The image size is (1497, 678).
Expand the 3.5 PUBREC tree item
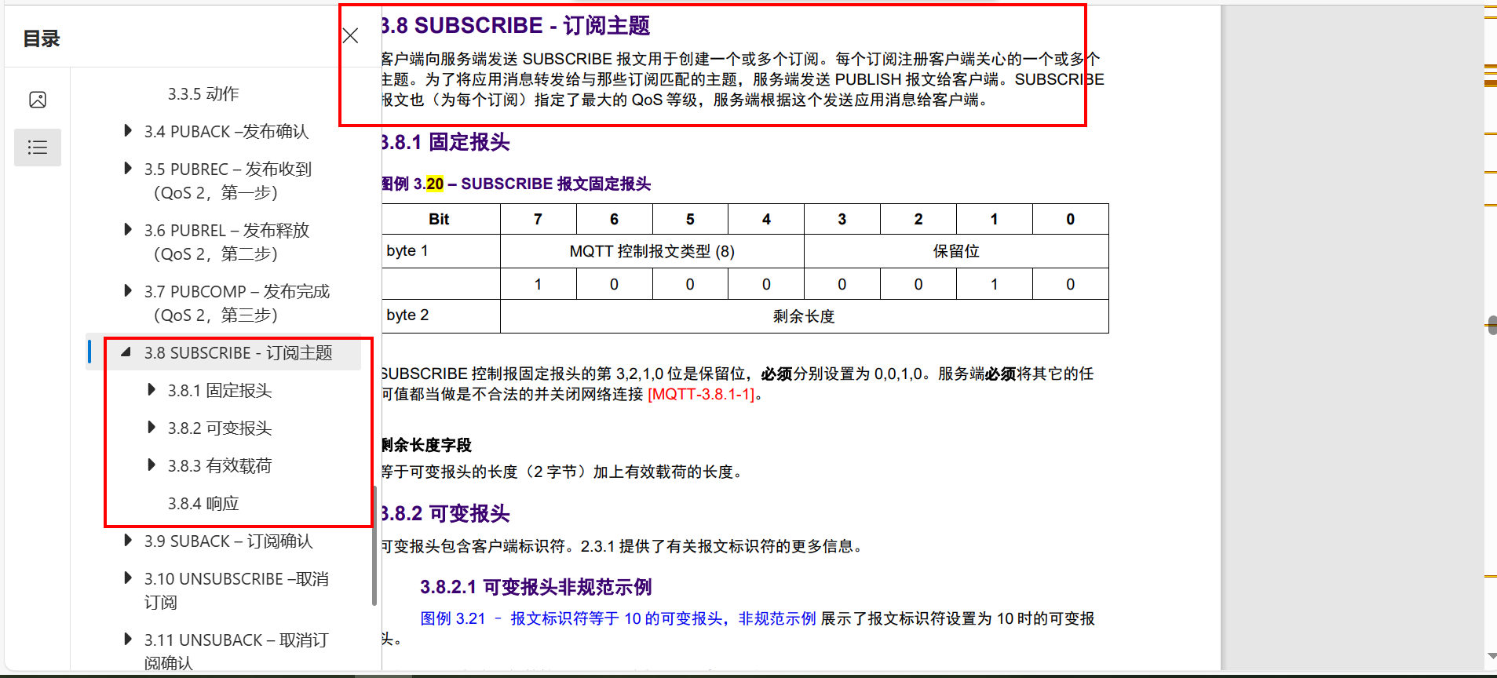point(128,169)
